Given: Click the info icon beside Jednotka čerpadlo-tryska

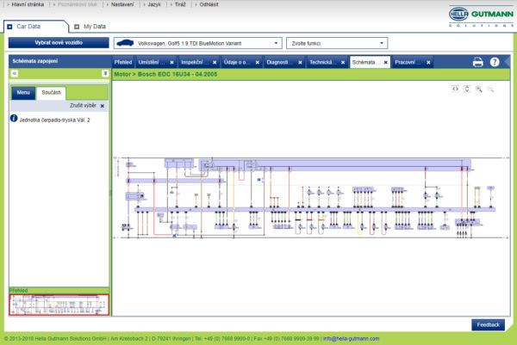Looking at the screenshot, I should [14, 120].
